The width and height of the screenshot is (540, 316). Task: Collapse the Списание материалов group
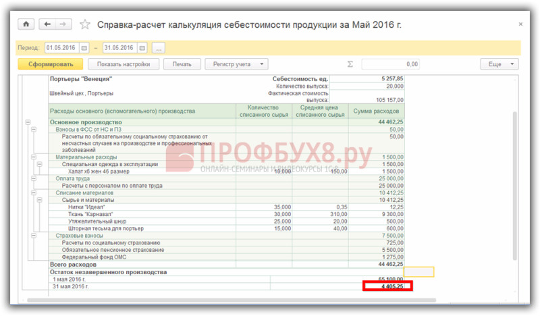coord(34,192)
